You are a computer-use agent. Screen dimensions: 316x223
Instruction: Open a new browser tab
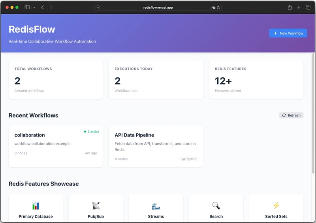point(299,7)
